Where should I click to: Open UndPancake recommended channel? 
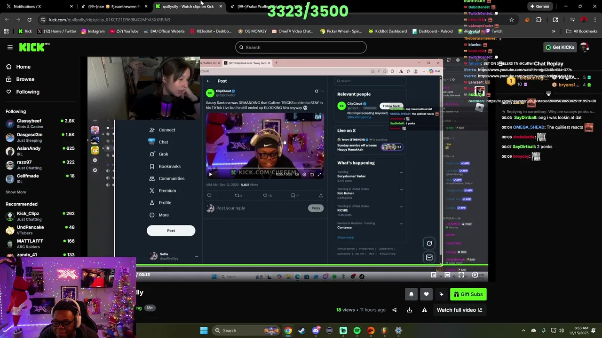point(40,230)
